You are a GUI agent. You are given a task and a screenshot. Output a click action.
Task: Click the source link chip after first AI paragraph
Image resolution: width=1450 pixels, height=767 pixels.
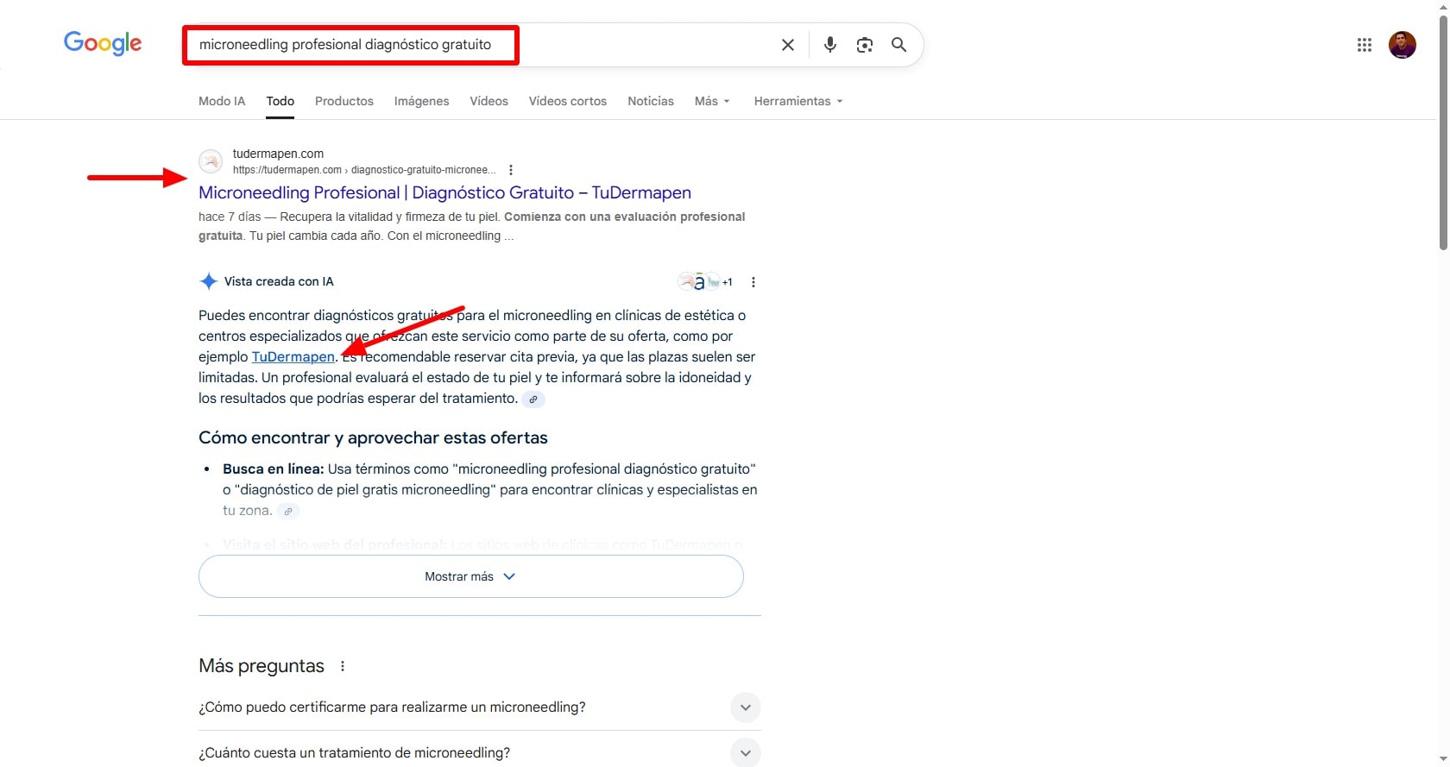(x=533, y=399)
